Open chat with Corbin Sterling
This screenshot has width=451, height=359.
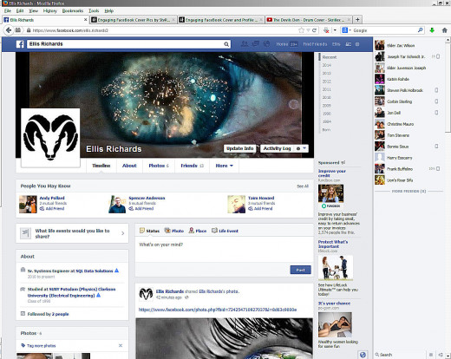[409, 101]
